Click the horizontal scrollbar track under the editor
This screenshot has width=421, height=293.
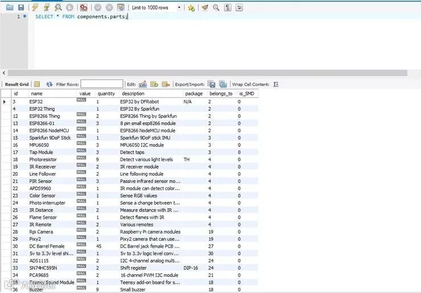(207, 73)
